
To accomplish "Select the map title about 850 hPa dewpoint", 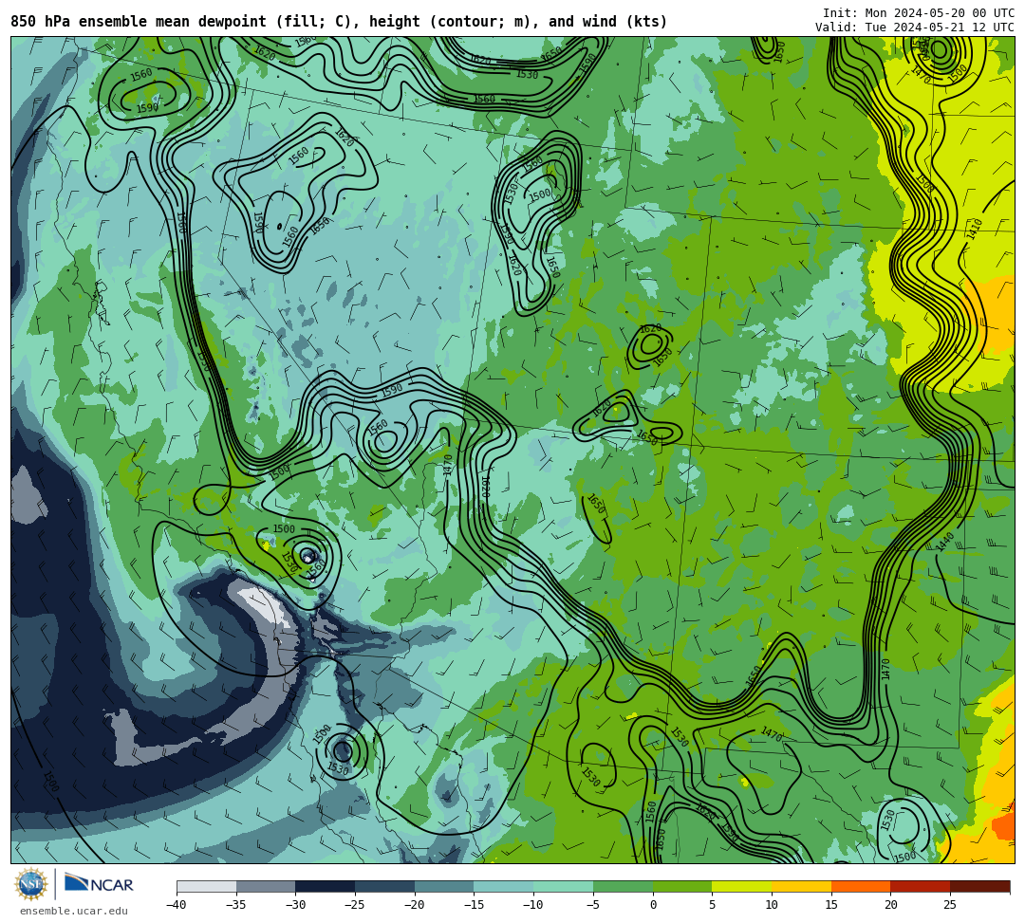I will pos(339,22).
